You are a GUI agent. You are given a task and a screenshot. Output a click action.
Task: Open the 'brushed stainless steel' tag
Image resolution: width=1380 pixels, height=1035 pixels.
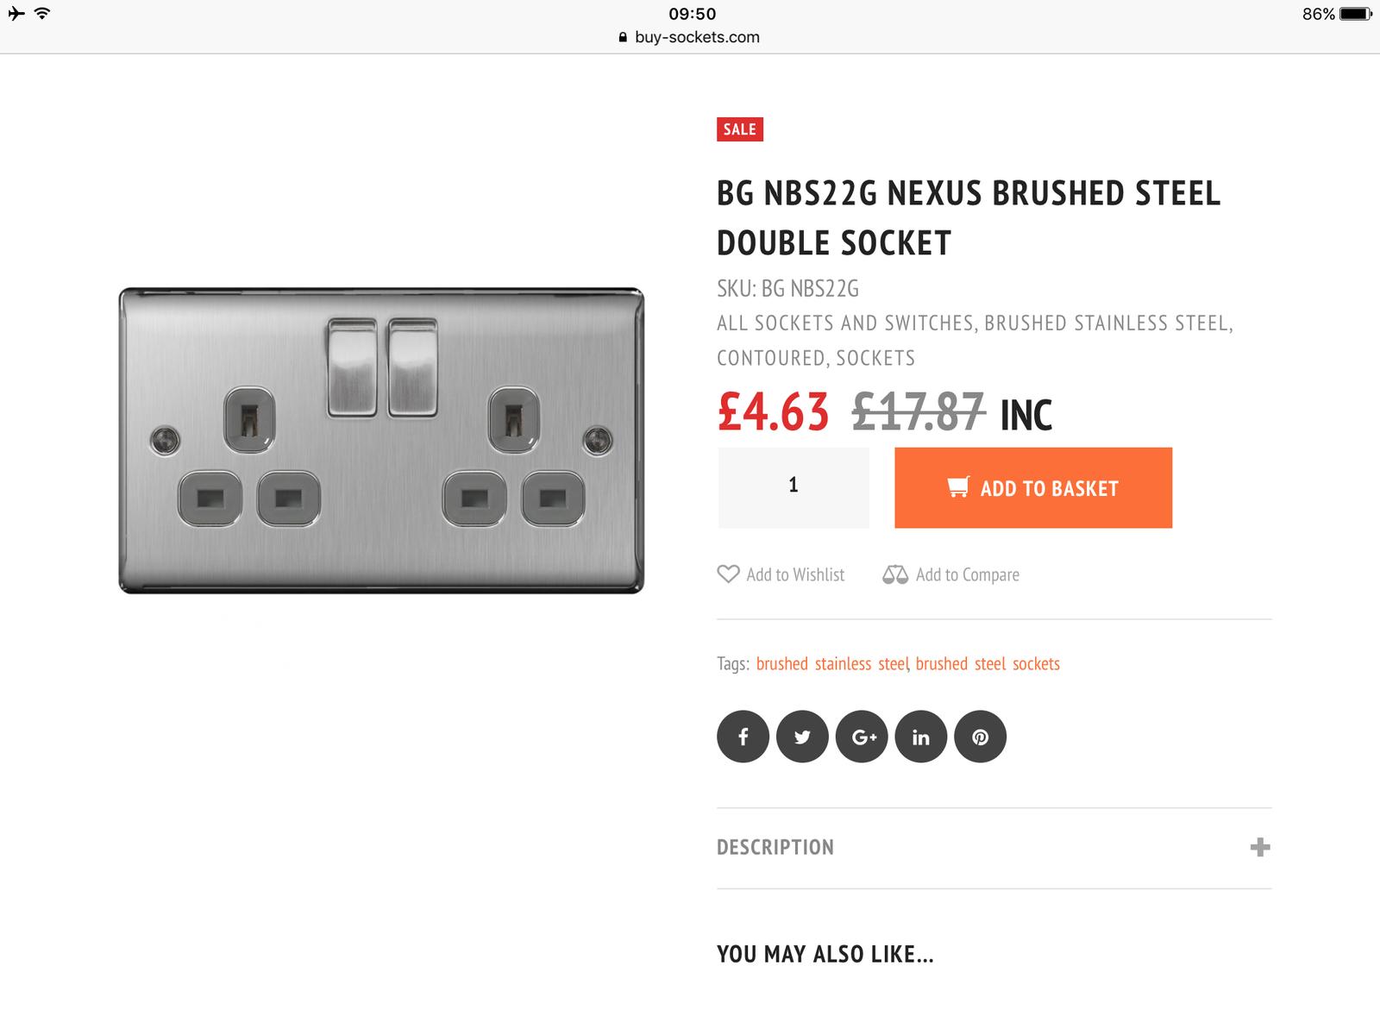pos(831,663)
